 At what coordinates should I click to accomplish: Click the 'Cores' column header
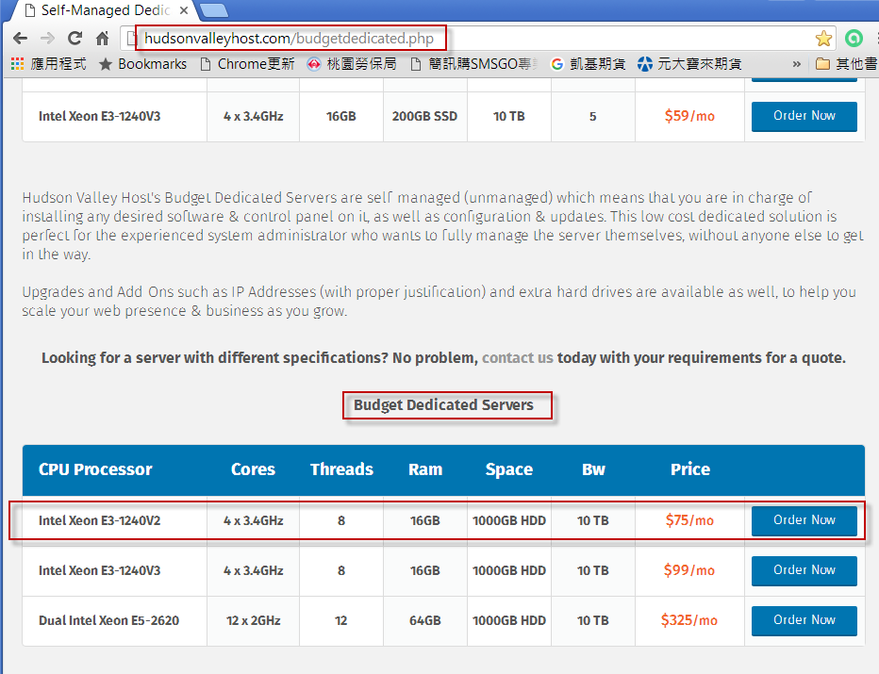[253, 469]
